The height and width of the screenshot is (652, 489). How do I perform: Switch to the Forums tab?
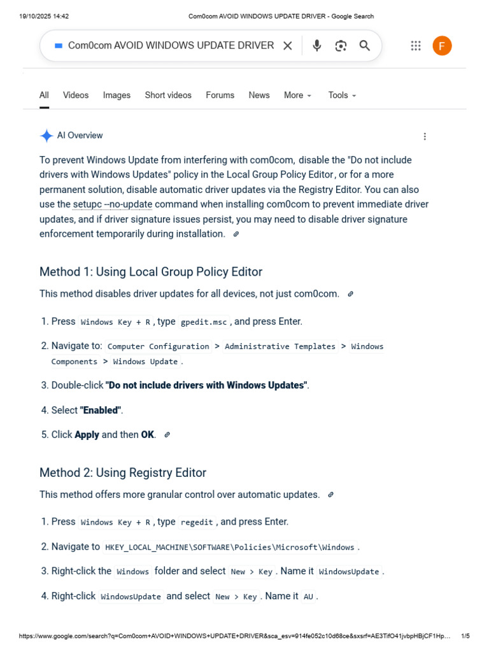pos(220,96)
